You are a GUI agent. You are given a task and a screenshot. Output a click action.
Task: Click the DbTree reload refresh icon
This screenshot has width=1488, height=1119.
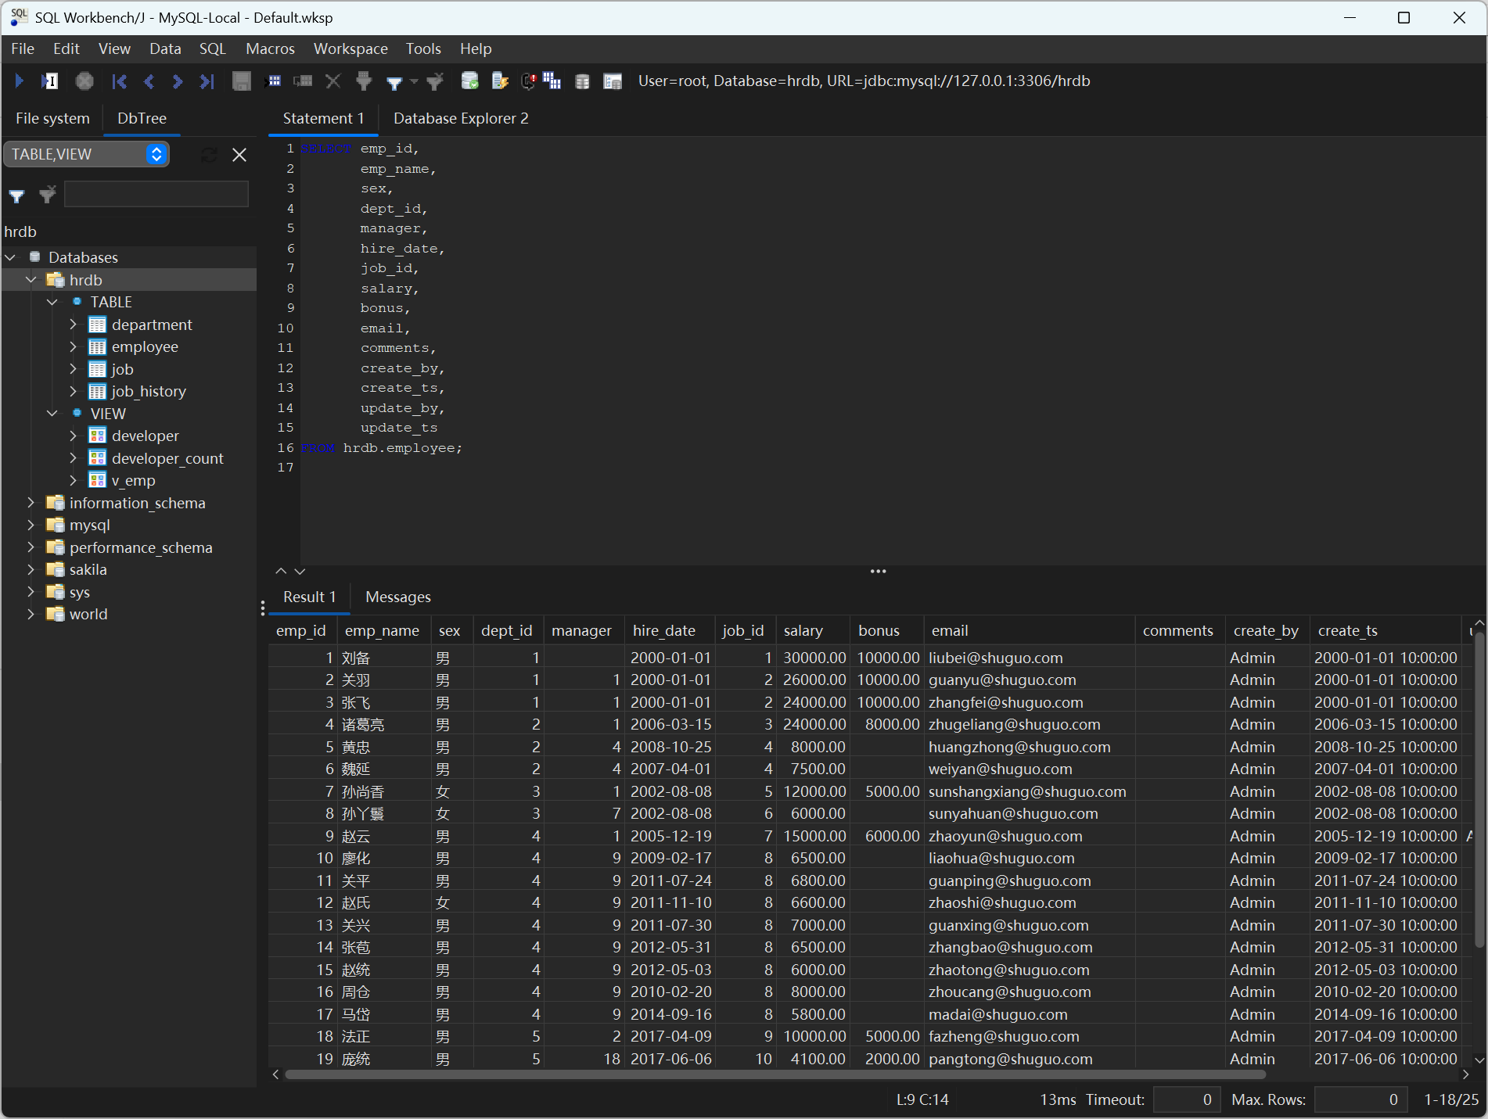pos(209,155)
